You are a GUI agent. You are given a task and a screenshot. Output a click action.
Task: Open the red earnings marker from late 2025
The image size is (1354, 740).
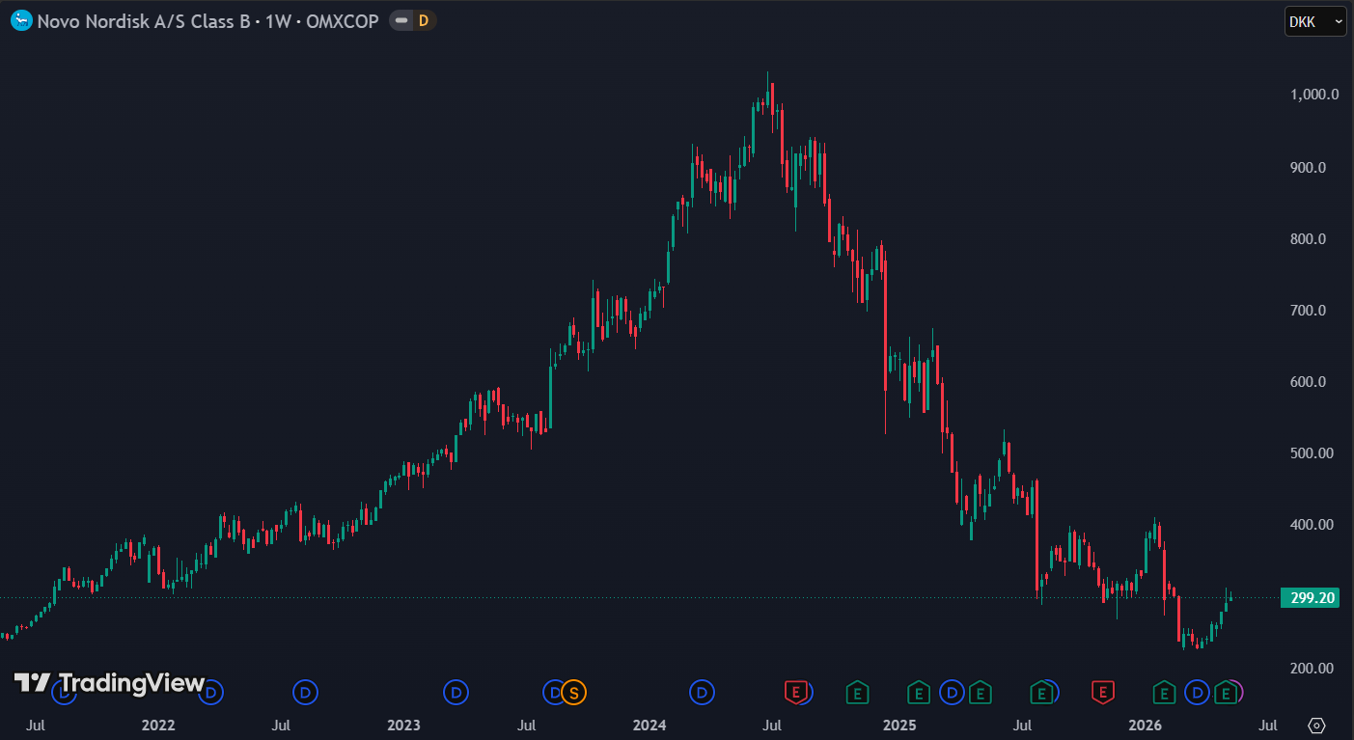coord(1103,692)
